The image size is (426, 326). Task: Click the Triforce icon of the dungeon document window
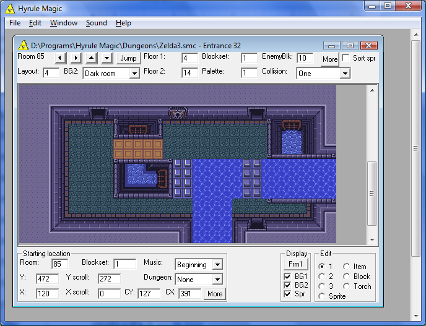(24, 46)
